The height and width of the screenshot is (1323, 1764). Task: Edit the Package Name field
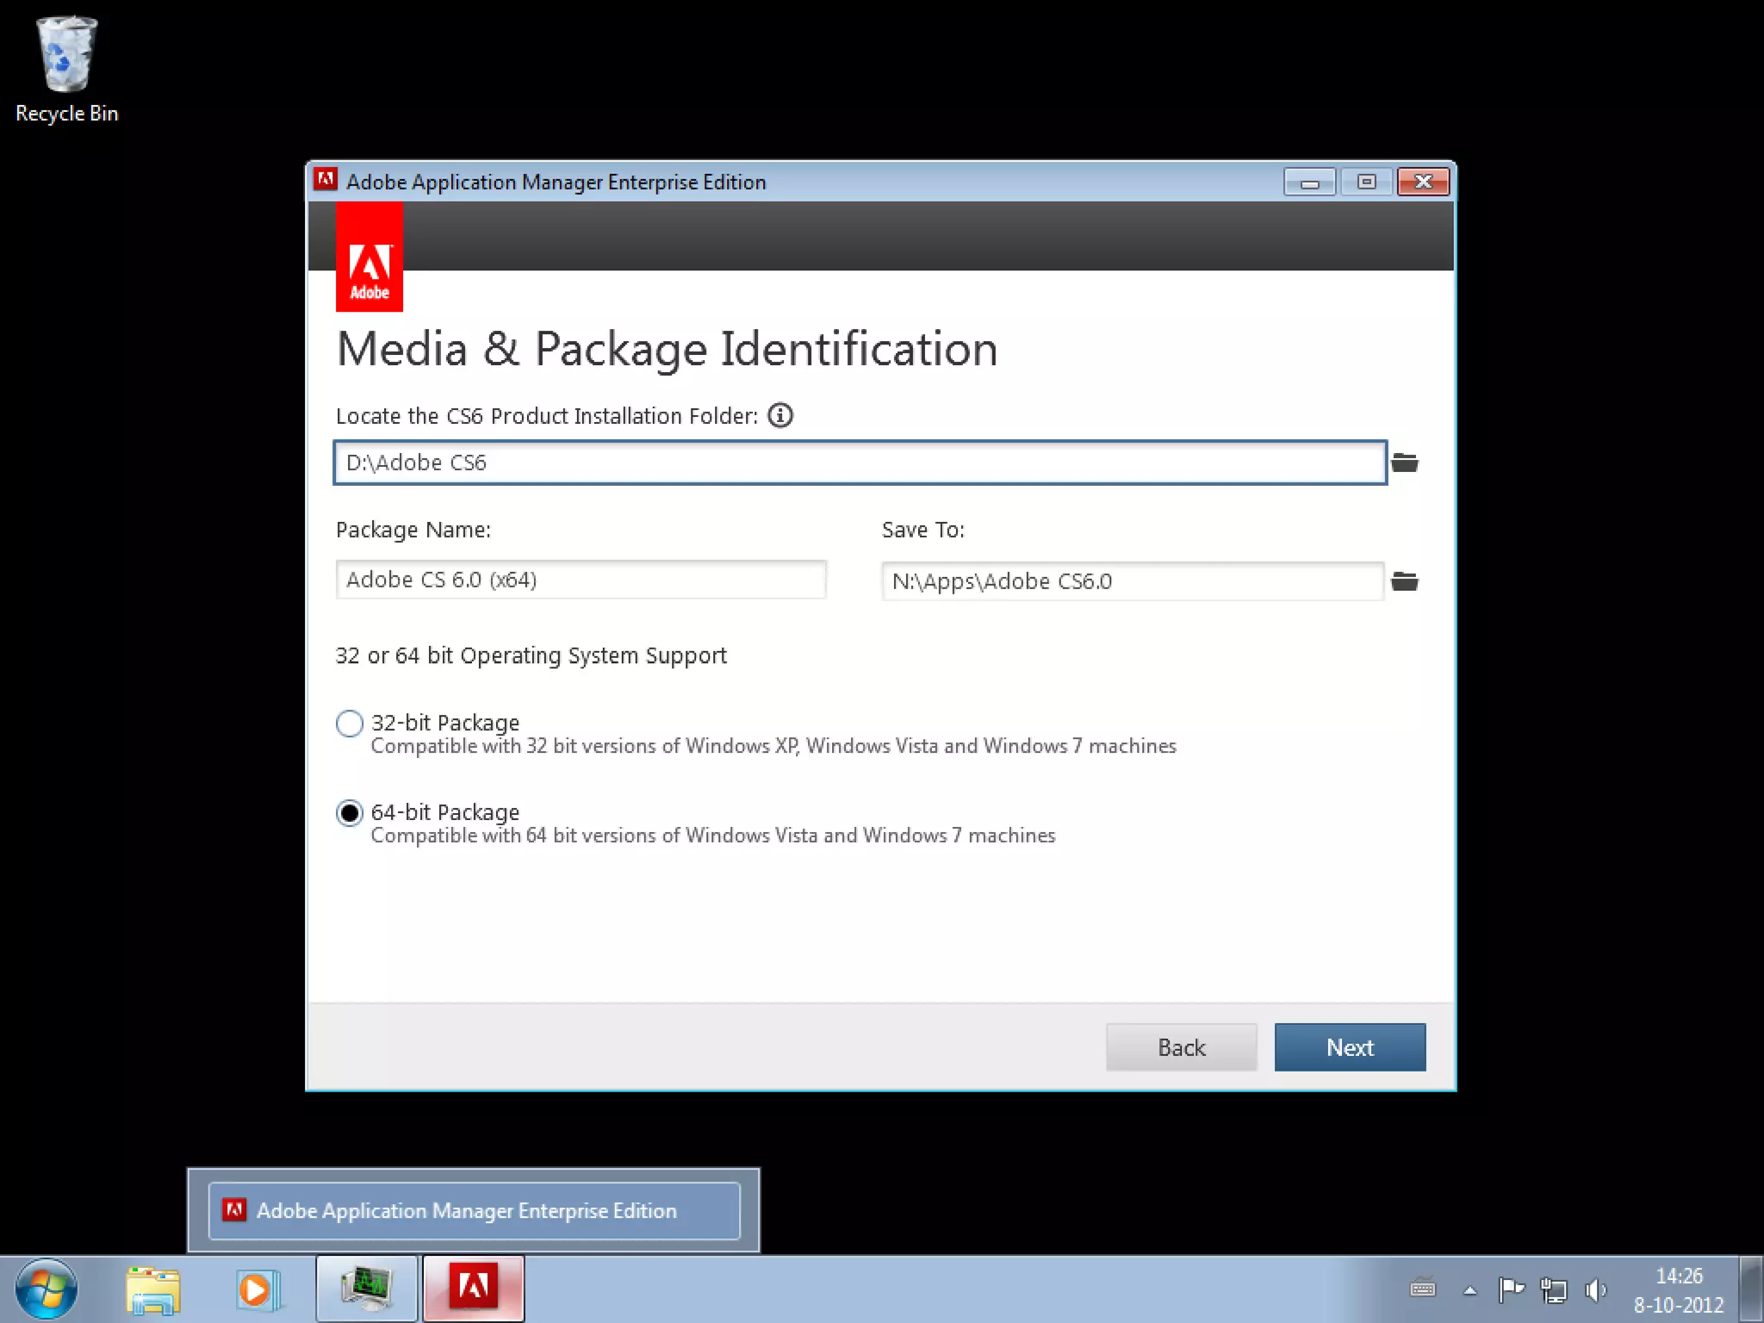click(x=581, y=580)
